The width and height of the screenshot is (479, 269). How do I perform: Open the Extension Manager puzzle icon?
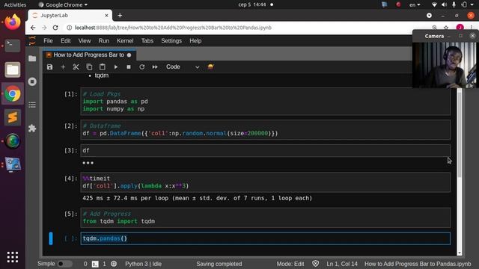pos(32,128)
